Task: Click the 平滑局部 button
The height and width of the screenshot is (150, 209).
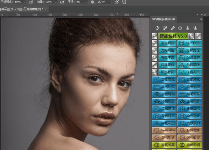Action: click(x=168, y=43)
